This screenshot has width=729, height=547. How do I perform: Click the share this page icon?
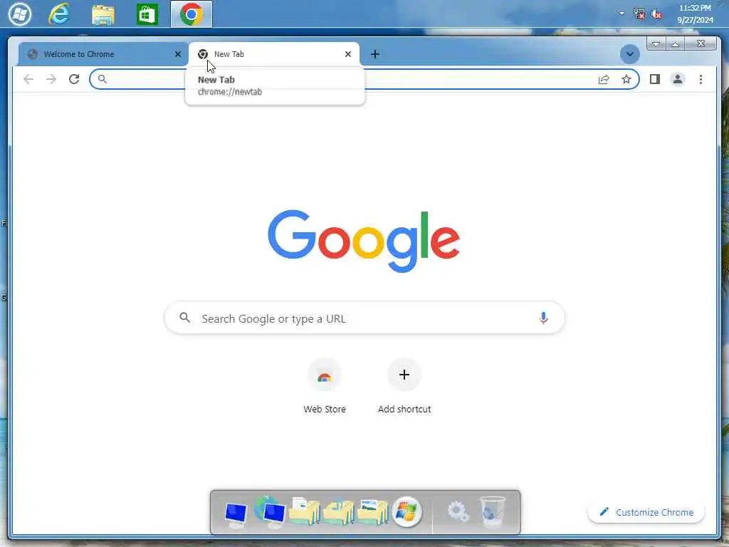(604, 79)
